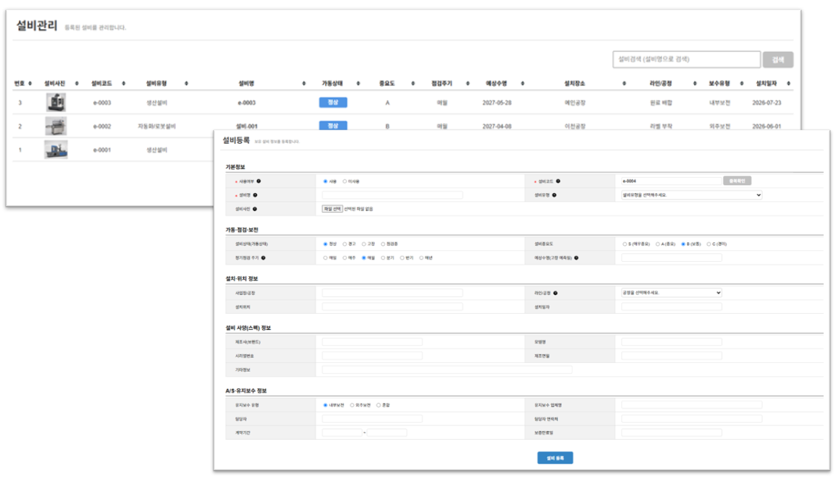The width and height of the screenshot is (836, 478).
Task: Click 정상 status badge on row 3
Action: click(x=333, y=102)
